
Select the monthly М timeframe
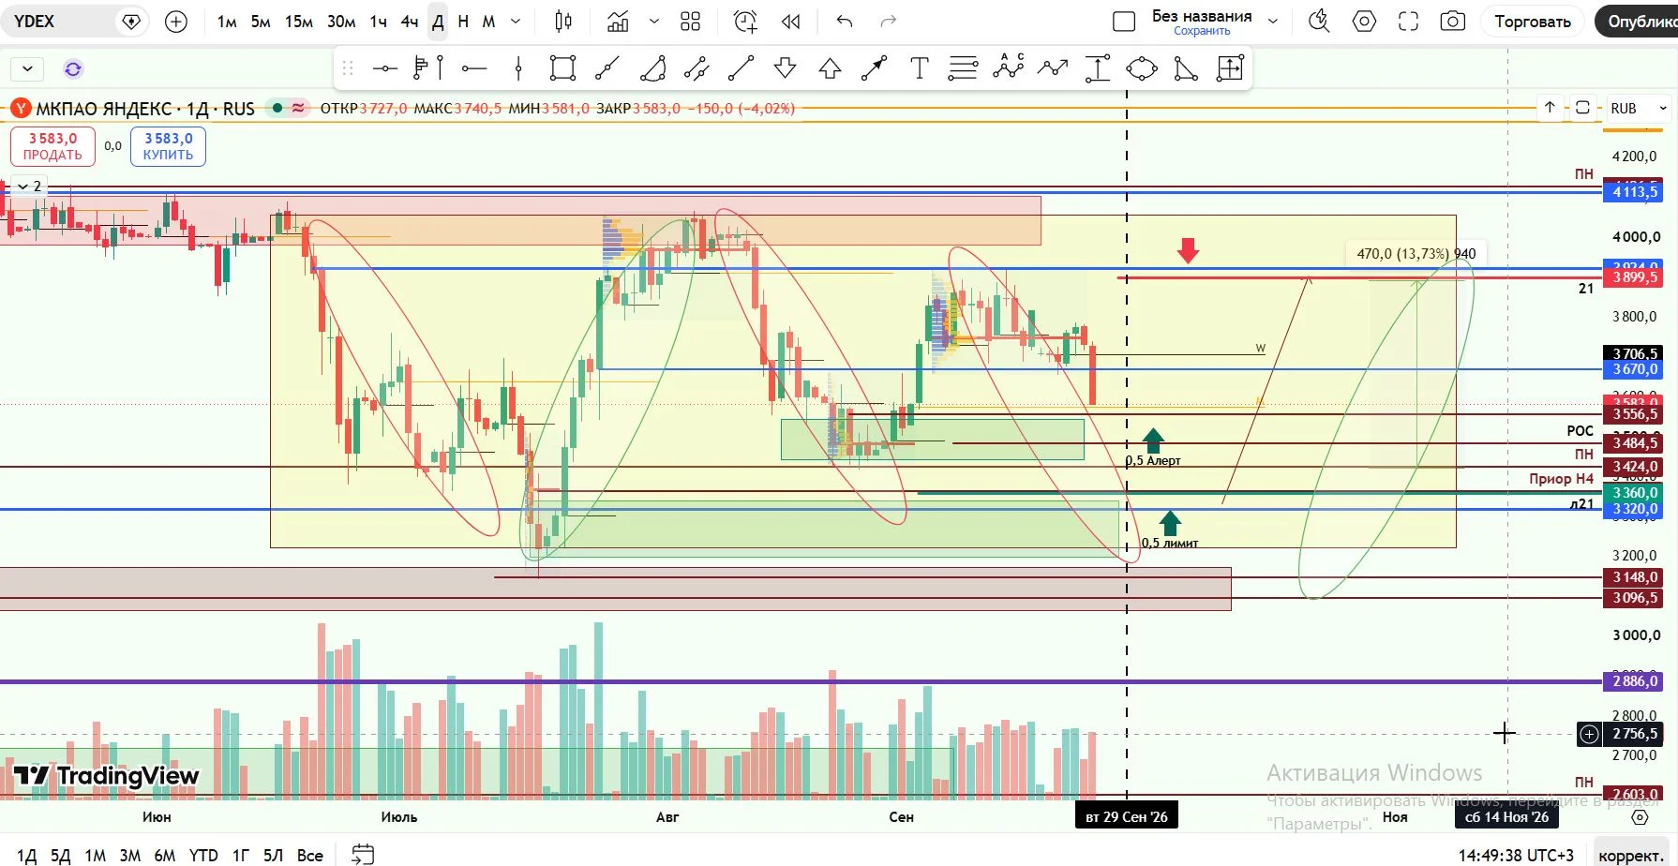pyautogui.click(x=488, y=22)
